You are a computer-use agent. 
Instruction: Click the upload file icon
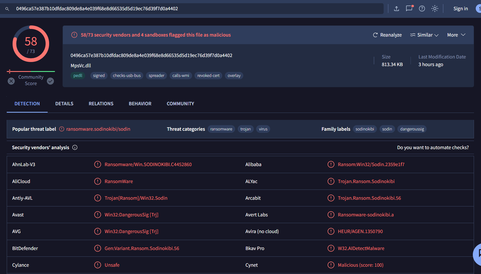pyautogui.click(x=396, y=8)
